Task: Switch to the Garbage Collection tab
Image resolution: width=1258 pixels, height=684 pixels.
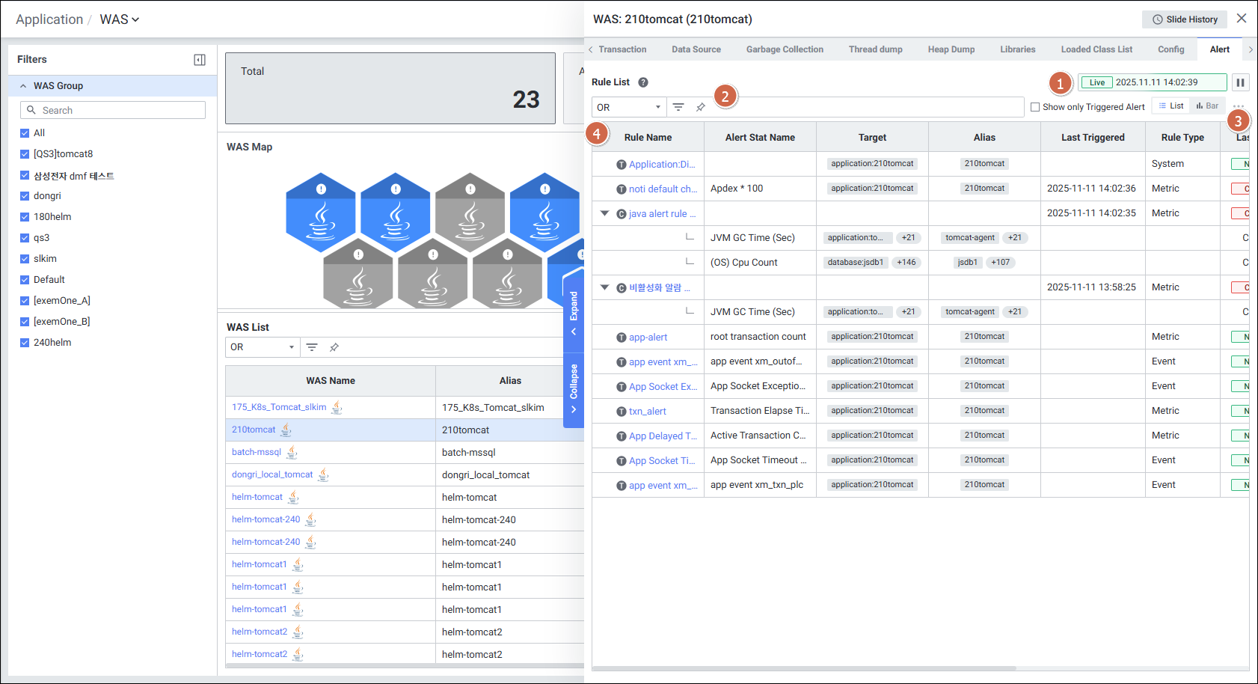Action: point(784,49)
